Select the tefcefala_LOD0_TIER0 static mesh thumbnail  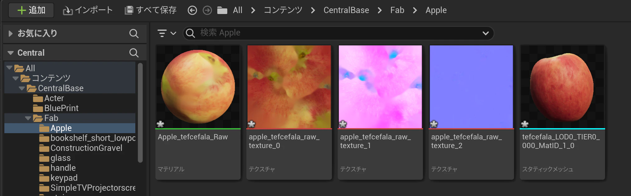[x=562, y=87]
